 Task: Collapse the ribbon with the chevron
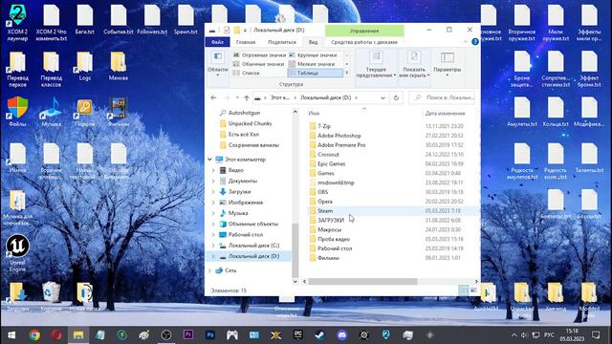click(466, 42)
